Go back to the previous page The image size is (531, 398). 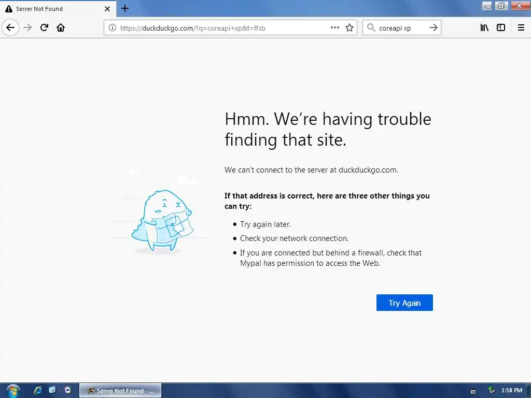10,27
